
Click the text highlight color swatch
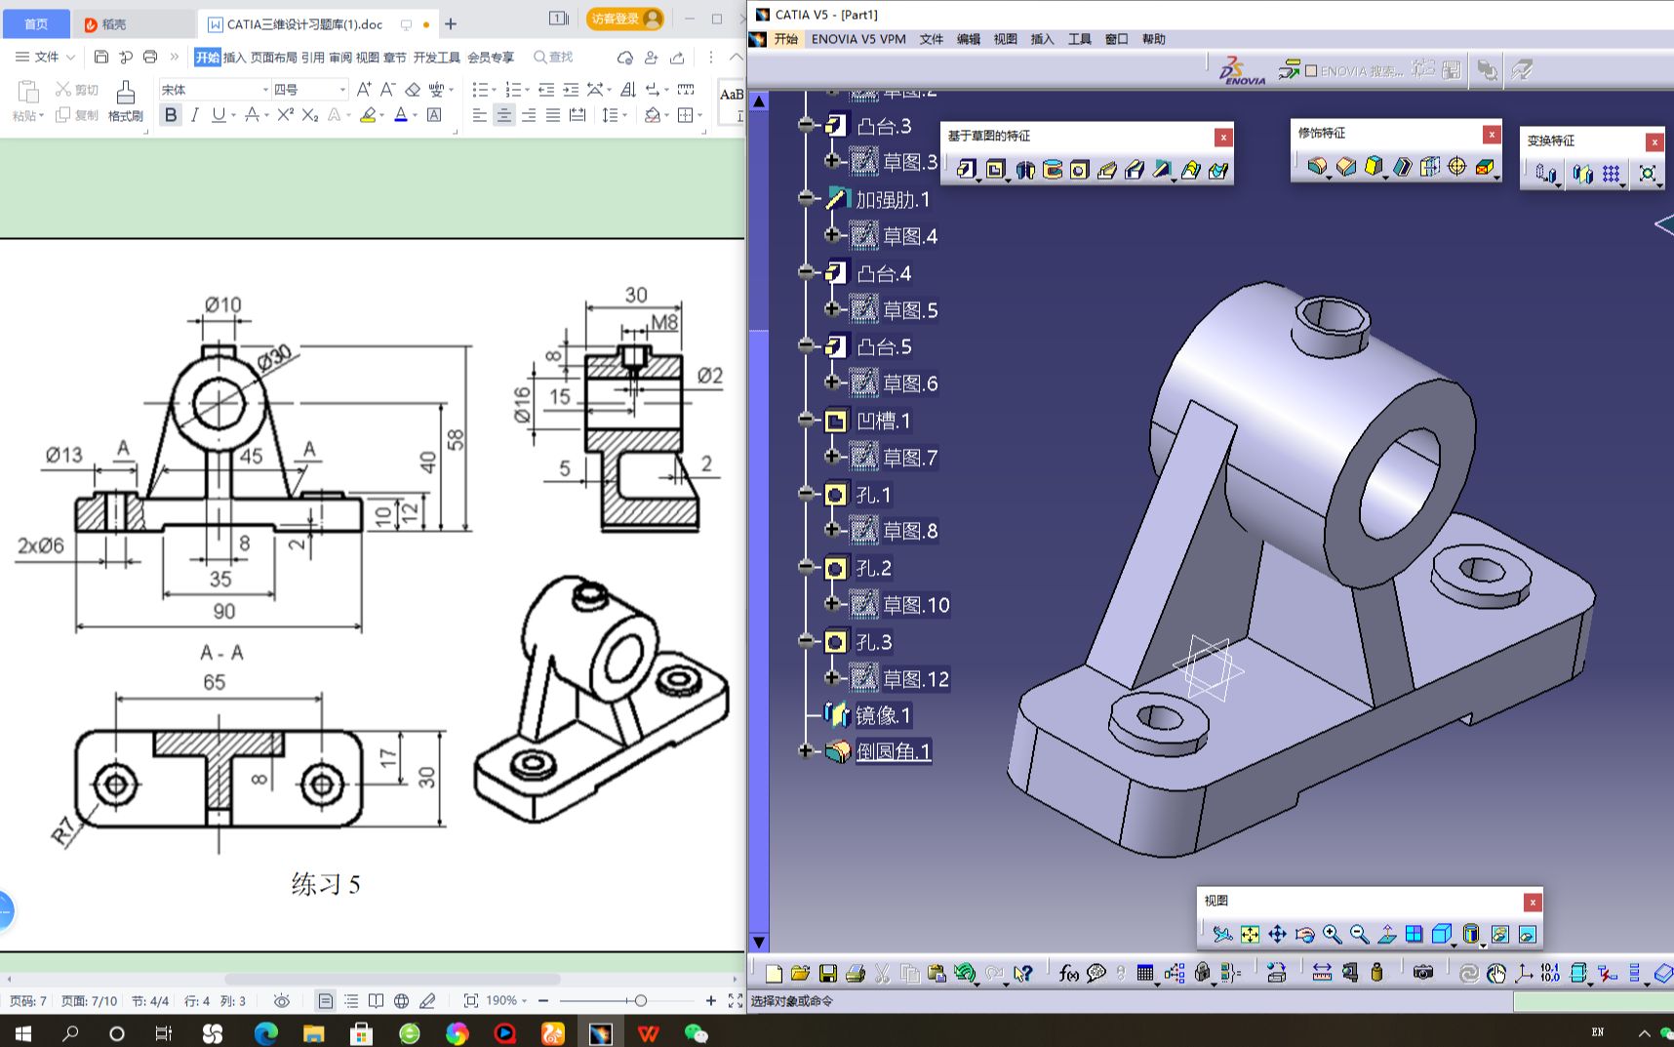click(368, 115)
